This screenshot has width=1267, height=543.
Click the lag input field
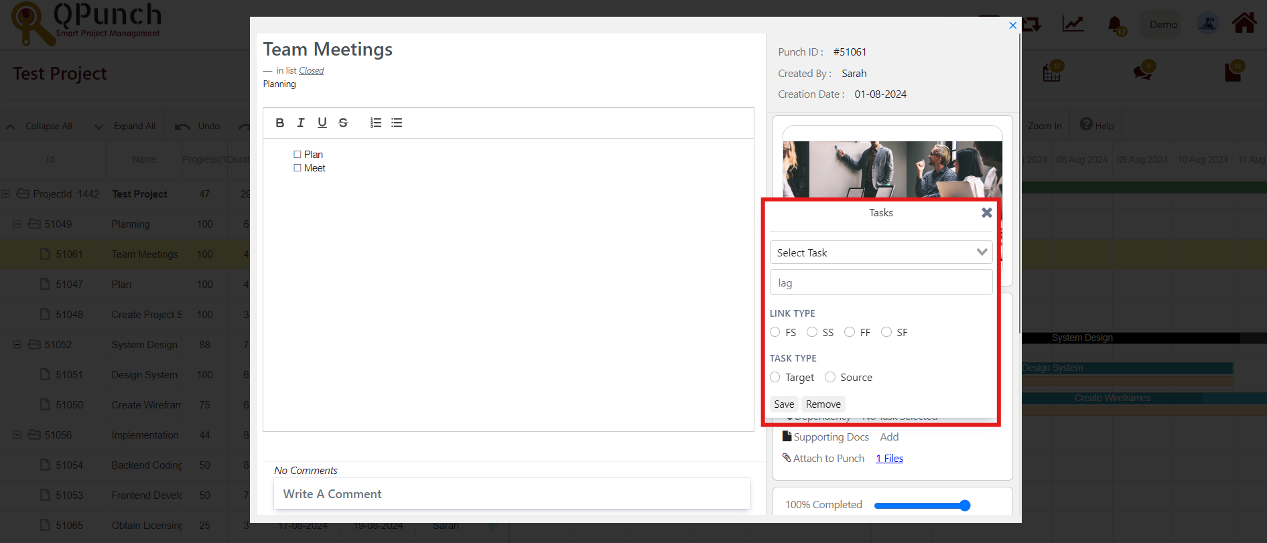[881, 283]
